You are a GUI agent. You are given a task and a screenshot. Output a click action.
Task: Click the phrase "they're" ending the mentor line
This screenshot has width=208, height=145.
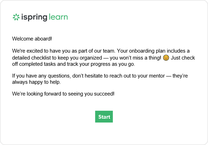[180, 76]
